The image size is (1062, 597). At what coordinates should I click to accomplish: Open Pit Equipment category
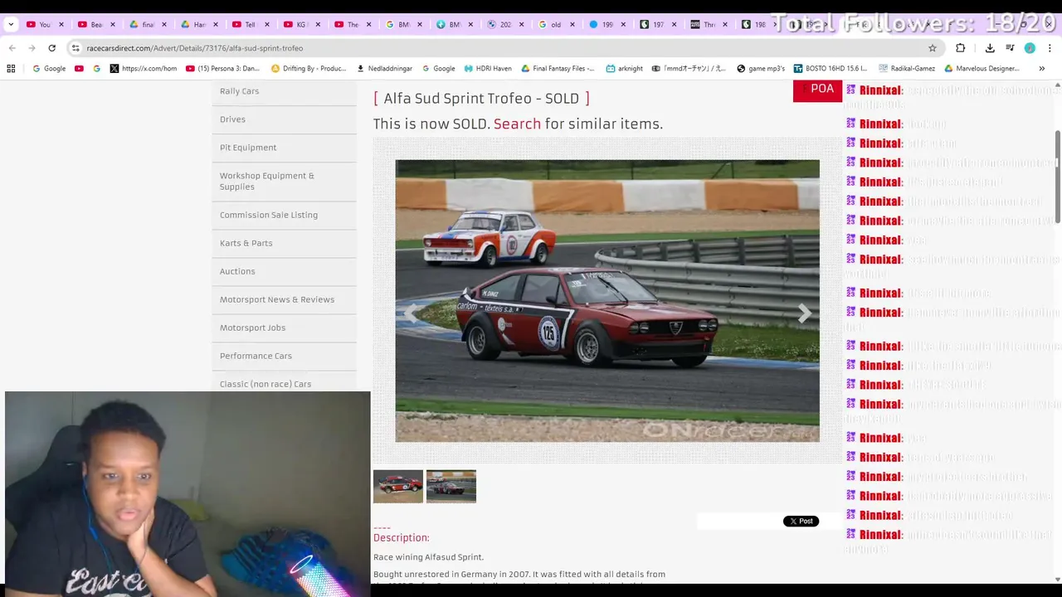point(248,148)
